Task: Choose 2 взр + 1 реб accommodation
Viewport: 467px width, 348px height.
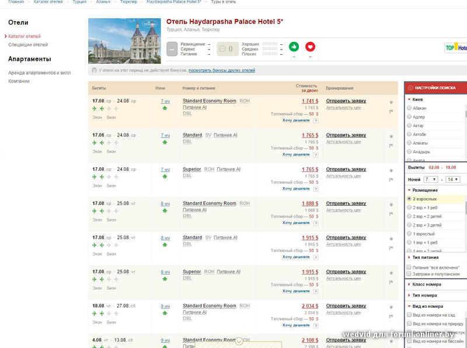Action: (x=410, y=208)
